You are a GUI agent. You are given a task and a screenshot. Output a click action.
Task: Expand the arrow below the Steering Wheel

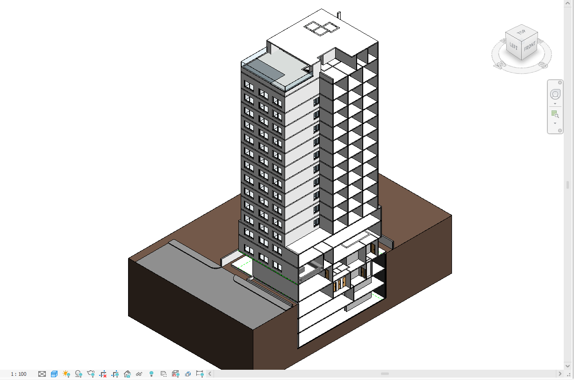tap(555, 104)
